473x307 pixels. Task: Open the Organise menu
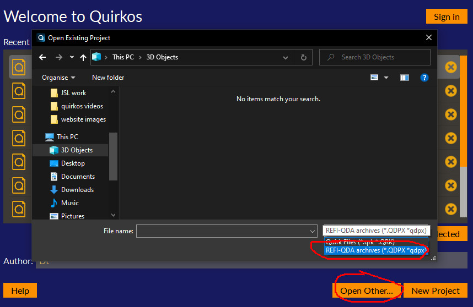[58, 78]
